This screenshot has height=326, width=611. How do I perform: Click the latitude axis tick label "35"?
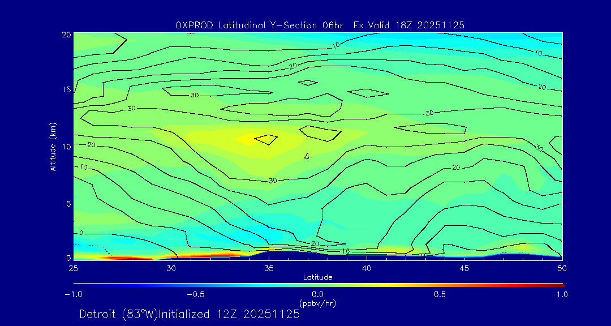coord(269,269)
